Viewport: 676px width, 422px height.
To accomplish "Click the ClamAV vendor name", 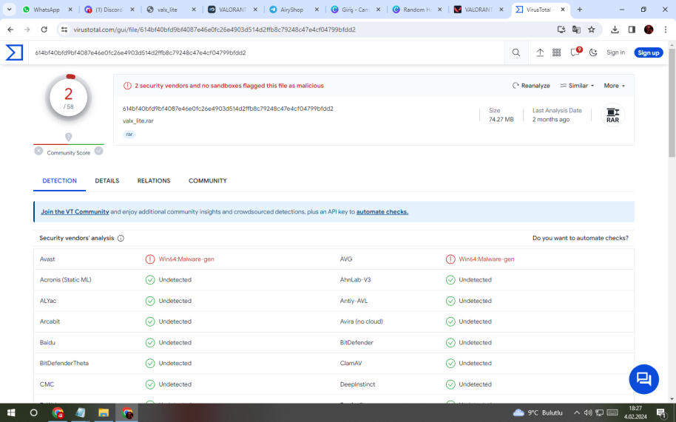I will tap(351, 364).
